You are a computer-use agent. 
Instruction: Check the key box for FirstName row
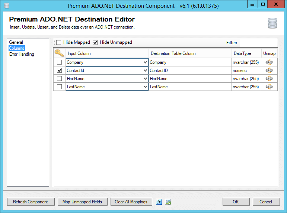click(x=59, y=78)
